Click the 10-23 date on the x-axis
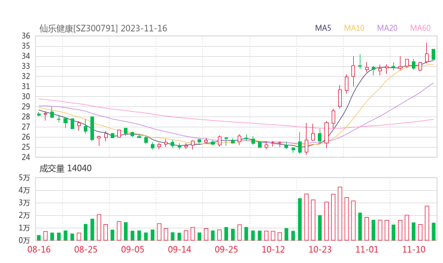The width and height of the screenshot is (443, 263). click(320, 249)
